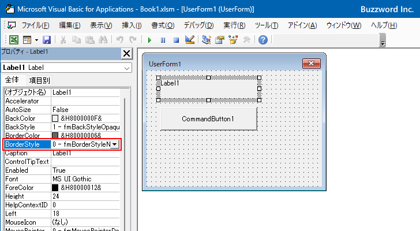Open the Toolbox toolbar icon
Viewport: 420px width, 231px height.
[246, 40]
